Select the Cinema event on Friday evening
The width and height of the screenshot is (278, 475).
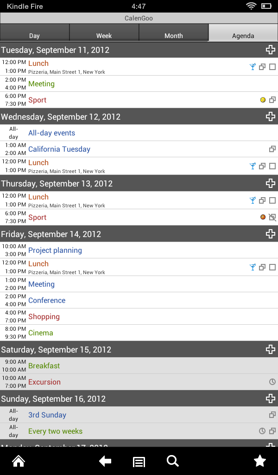pyautogui.click(x=40, y=333)
